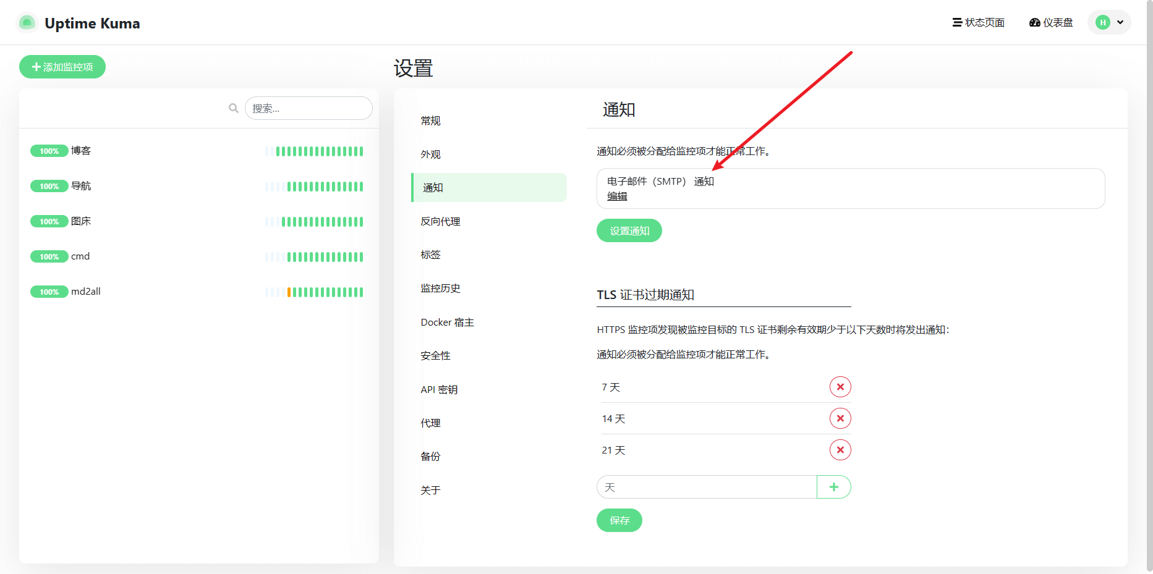Remove the 21 天 expiry entry

click(840, 450)
